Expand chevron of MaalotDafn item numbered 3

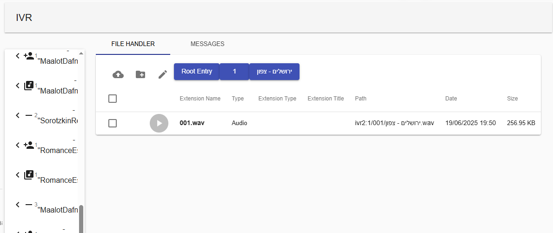(17, 205)
